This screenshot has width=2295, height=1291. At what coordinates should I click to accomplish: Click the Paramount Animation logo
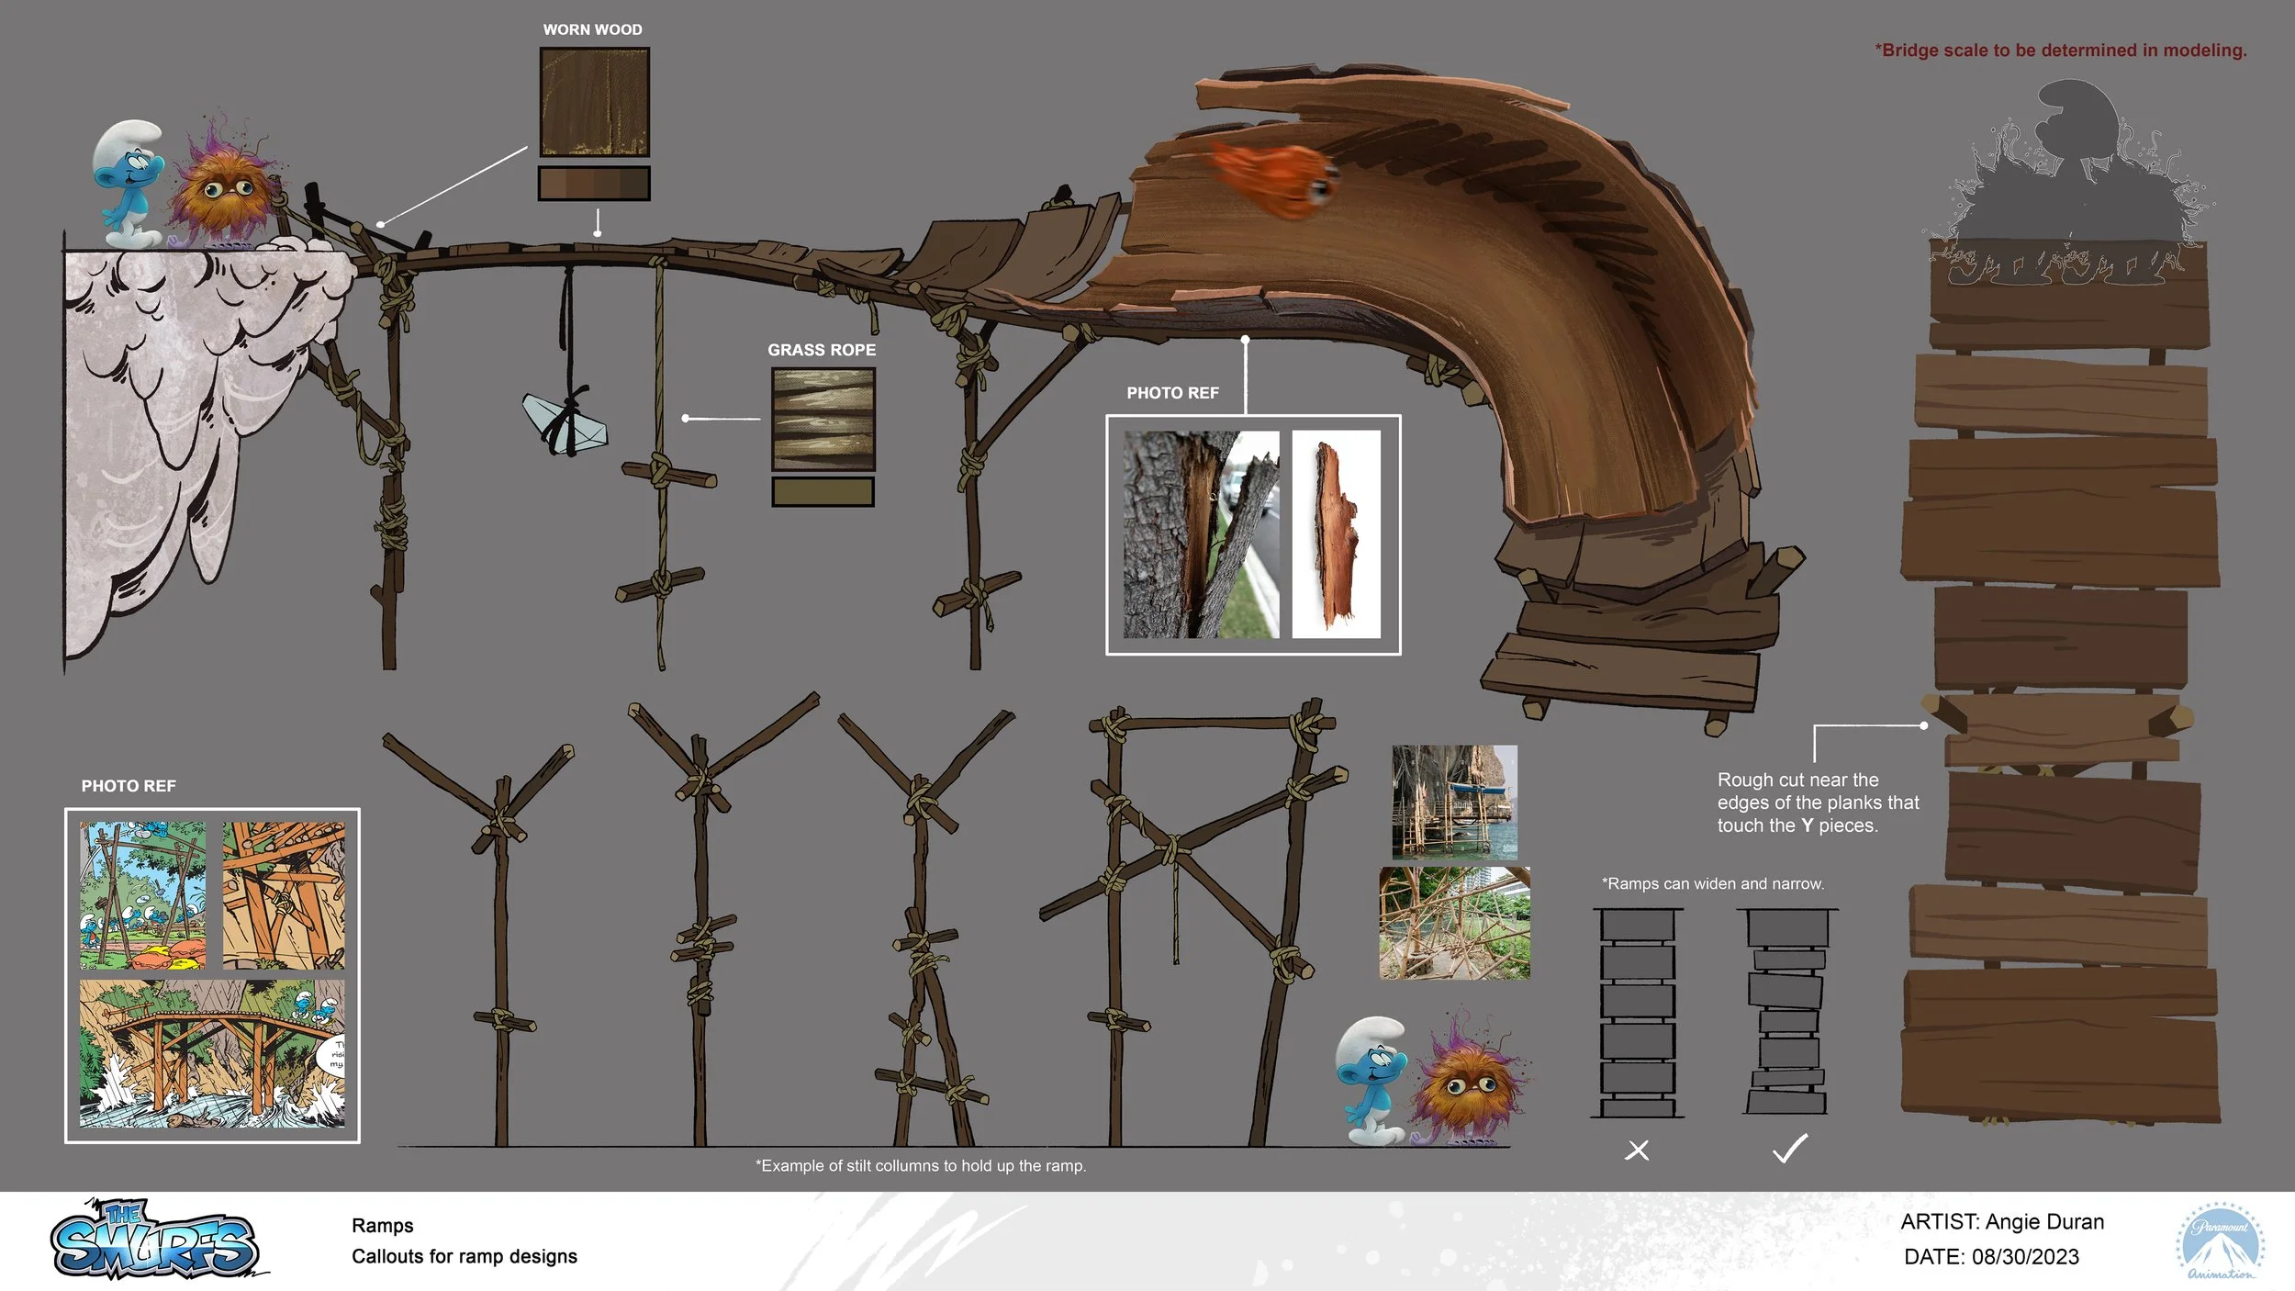(x=2220, y=1240)
